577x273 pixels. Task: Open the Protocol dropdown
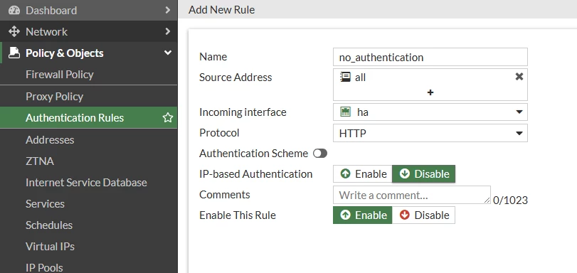(430, 133)
